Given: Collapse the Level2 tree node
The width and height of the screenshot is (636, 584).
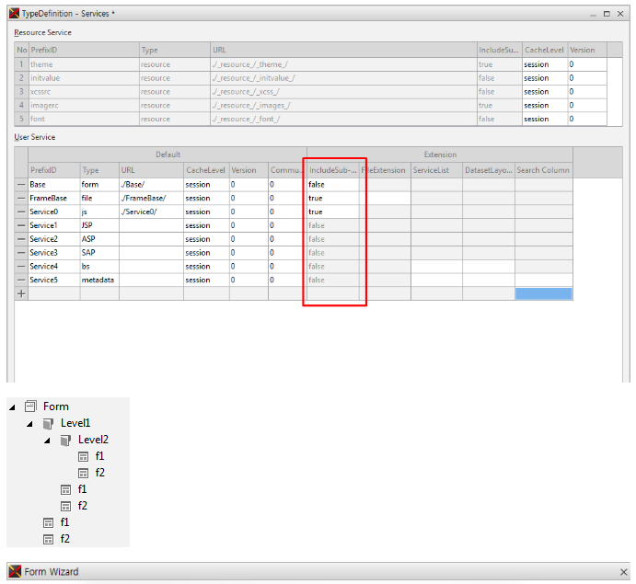Looking at the screenshot, I should pyautogui.click(x=47, y=440).
